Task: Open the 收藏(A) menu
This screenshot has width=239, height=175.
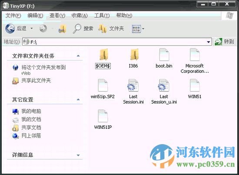Action: (x=80, y=15)
